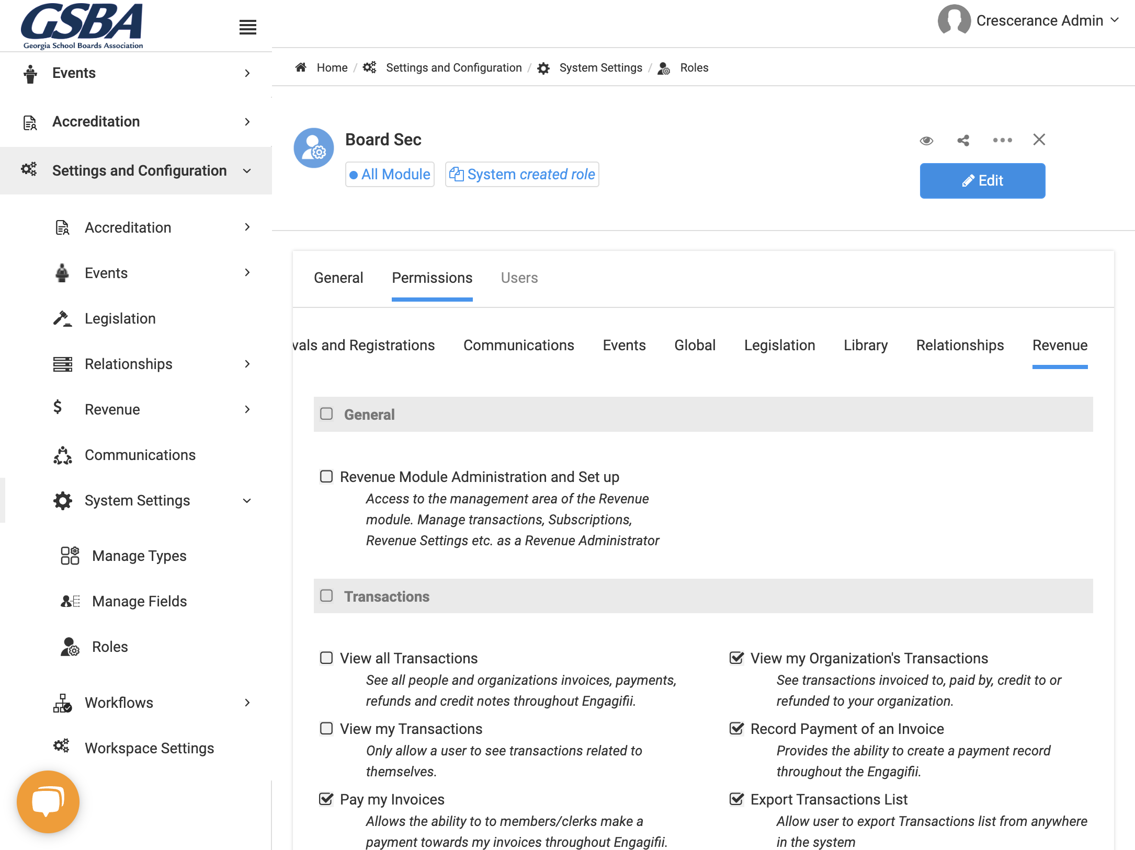
Task: Toggle the hamburger menu icon
Action: coord(247,27)
